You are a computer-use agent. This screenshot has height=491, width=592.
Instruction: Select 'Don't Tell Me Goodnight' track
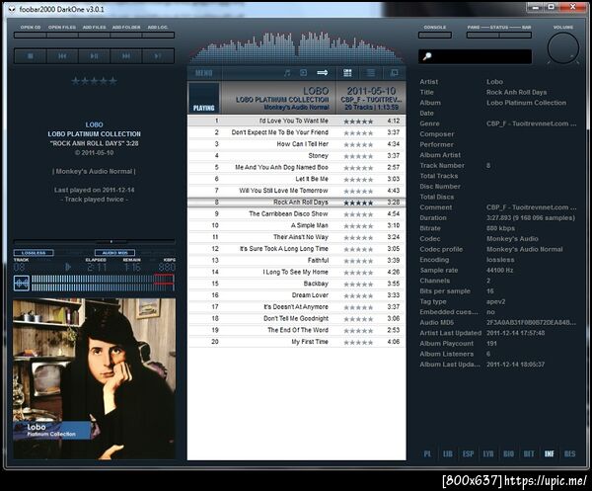tap(297, 319)
